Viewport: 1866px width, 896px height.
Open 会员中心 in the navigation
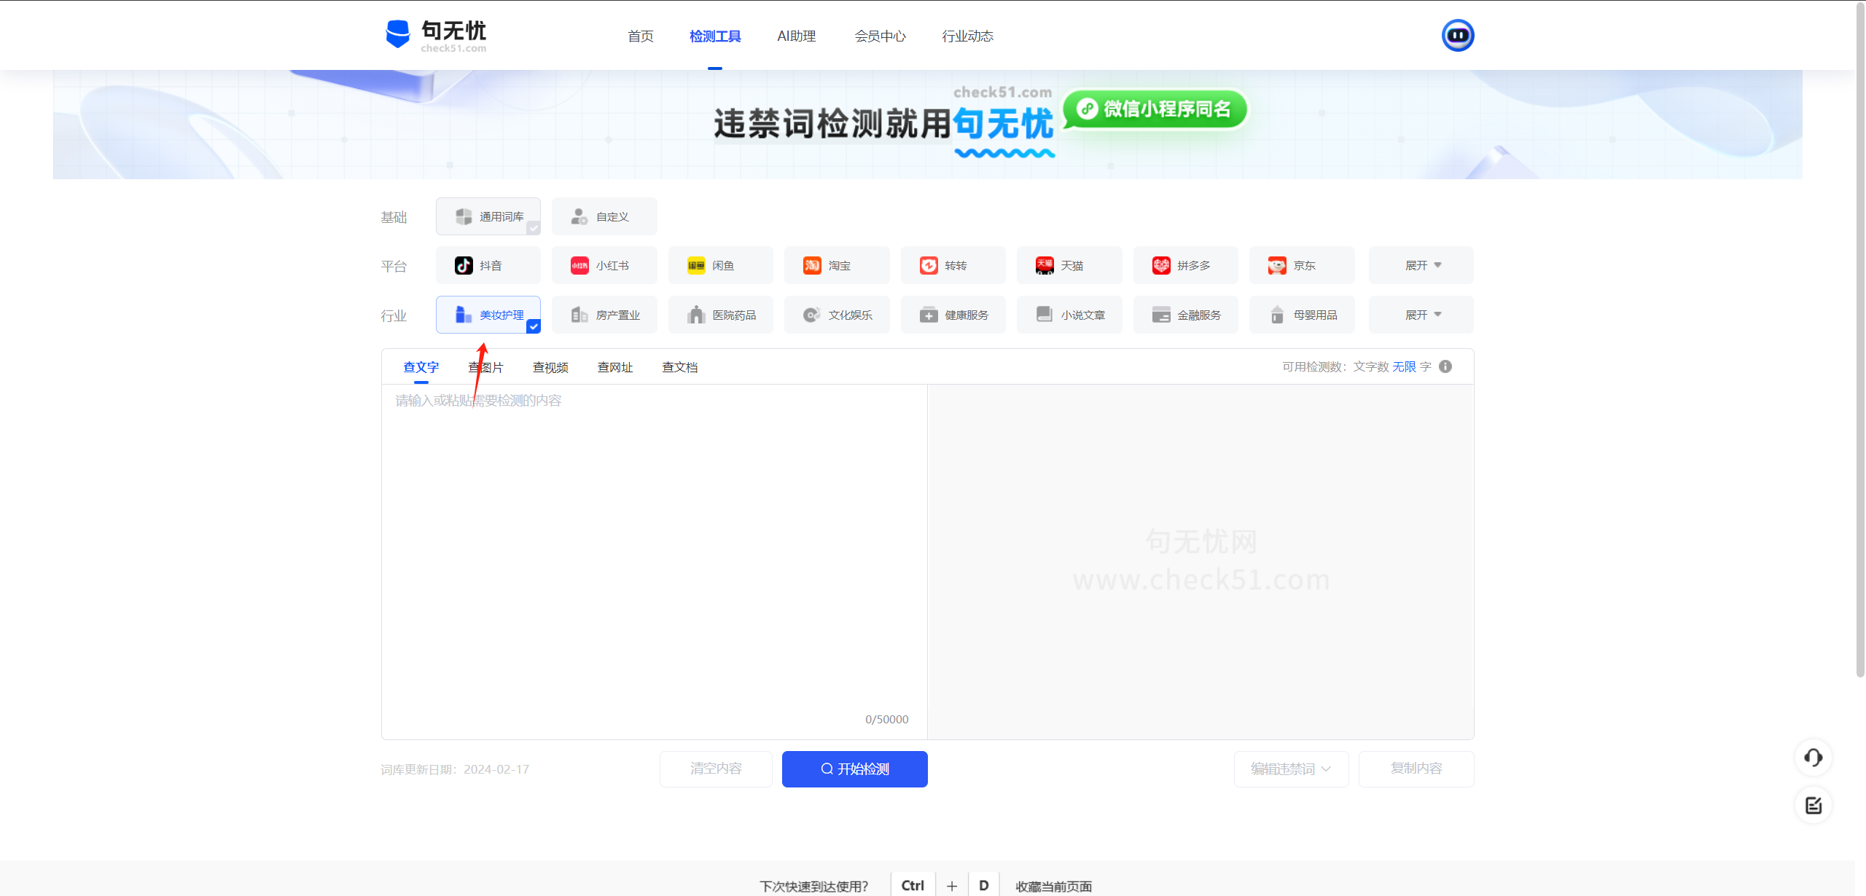coord(881,36)
